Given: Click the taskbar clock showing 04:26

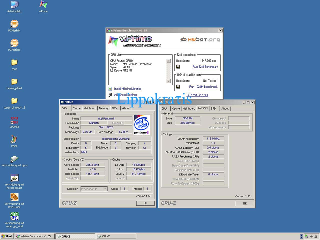Looking at the screenshot, I should [314, 236].
